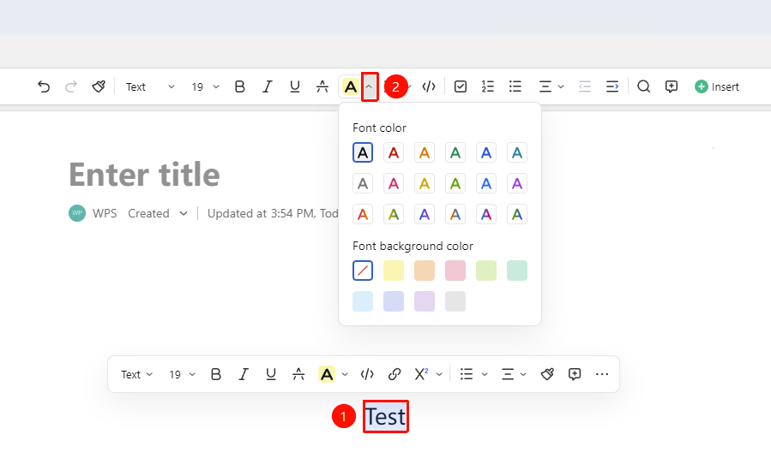
Task: Apply numbered list formatting
Action: coord(488,86)
